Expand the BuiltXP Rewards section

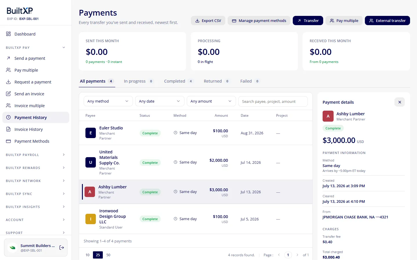pyautogui.click(x=36, y=168)
